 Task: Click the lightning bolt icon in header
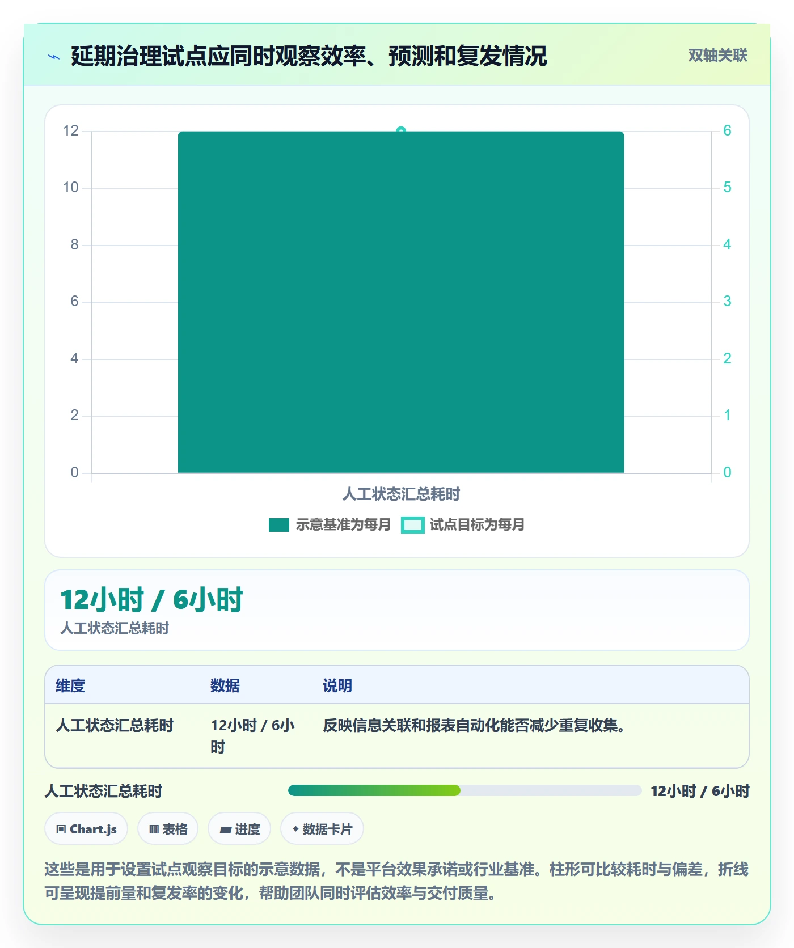point(54,57)
